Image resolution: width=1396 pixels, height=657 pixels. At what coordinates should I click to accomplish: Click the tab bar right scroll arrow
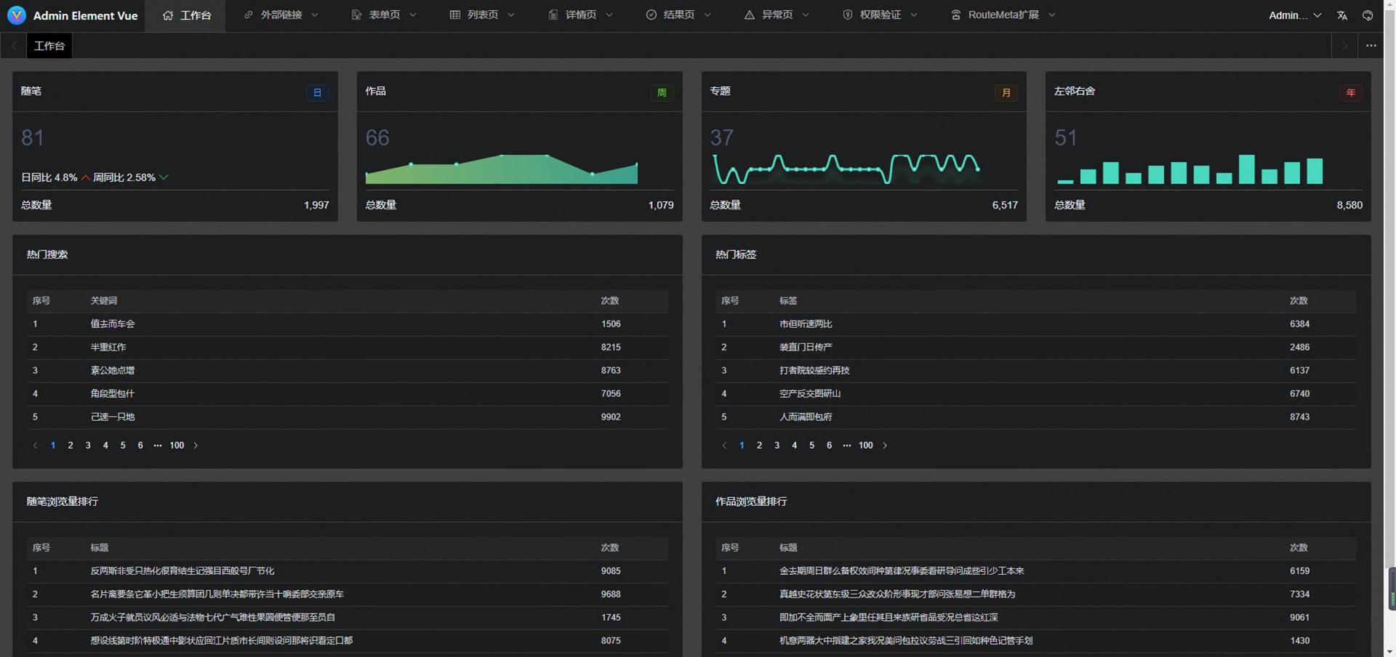pos(1344,46)
